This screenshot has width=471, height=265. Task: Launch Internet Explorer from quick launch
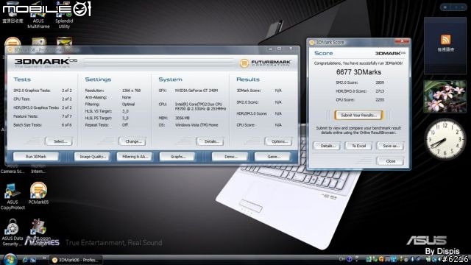click(x=25, y=260)
